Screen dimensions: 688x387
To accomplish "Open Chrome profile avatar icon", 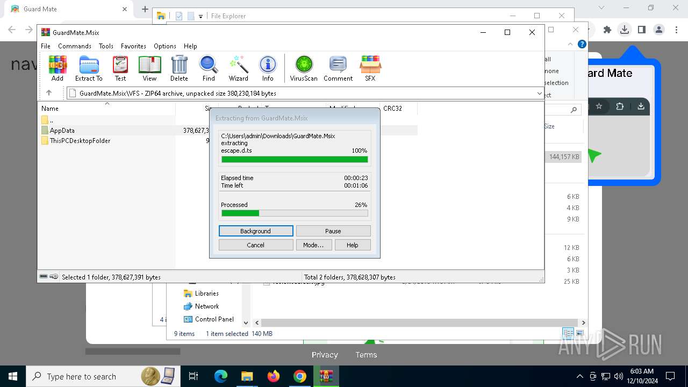I will tap(659, 30).
